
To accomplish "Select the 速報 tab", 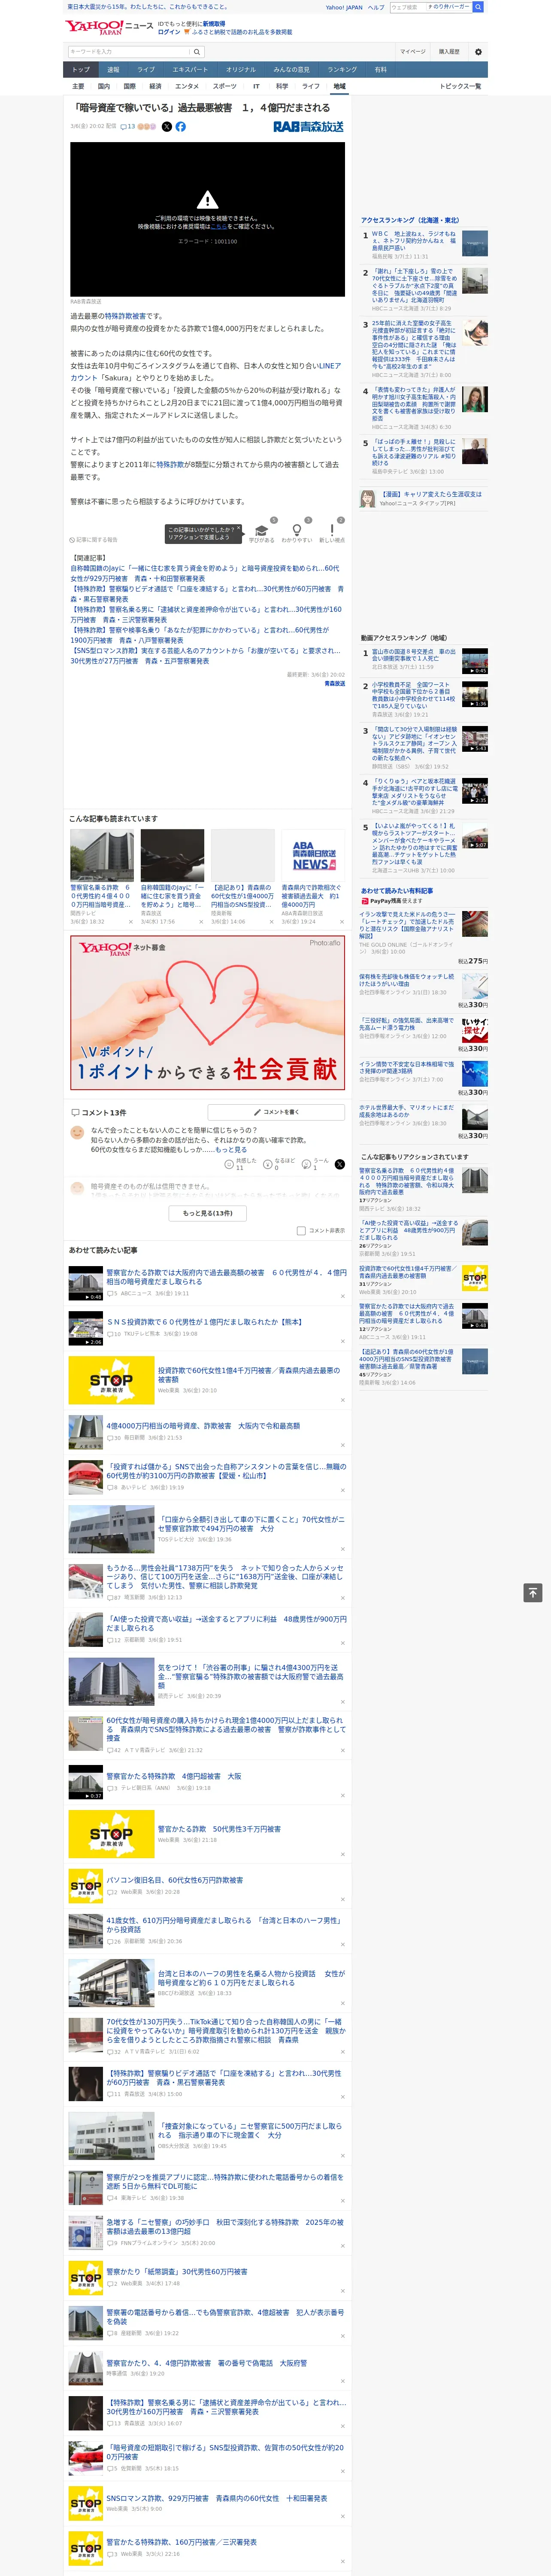I will 113,70.
